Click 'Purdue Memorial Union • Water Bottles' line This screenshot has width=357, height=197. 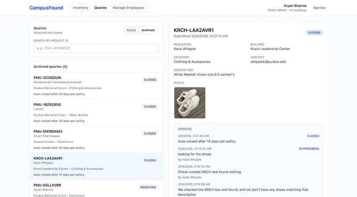click(61, 115)
